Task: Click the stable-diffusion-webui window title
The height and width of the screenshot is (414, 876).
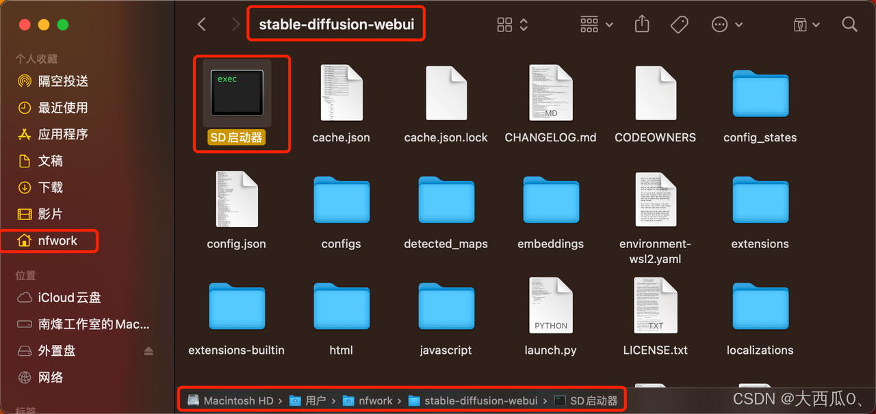Action: (x=336, y=25)
